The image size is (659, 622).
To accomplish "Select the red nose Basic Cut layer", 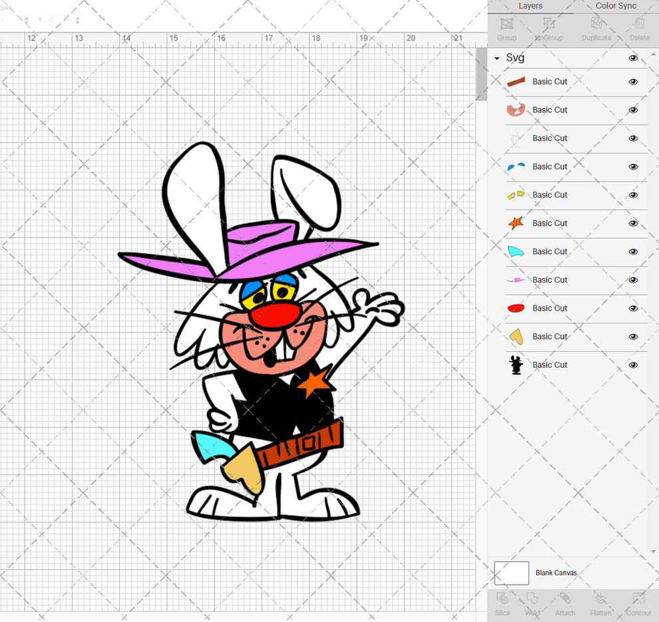I will 550,308.
